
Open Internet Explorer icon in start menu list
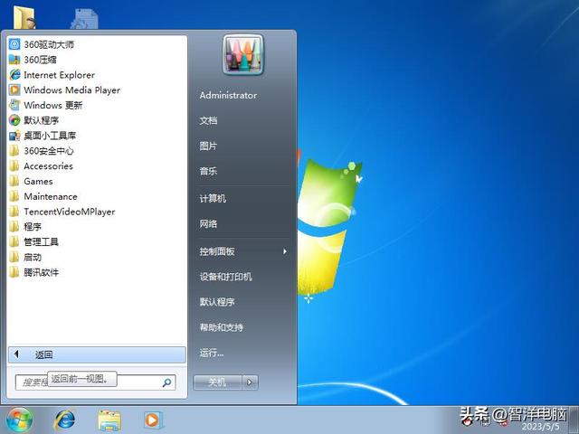(14, 74)
